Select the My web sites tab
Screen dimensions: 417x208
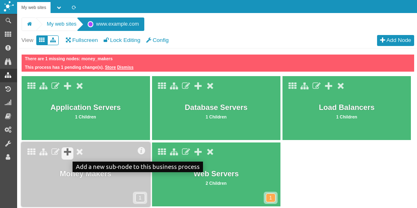pos(34,7)
